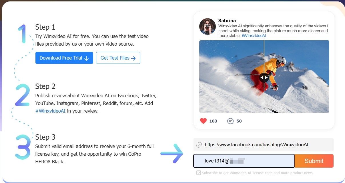This screenshot has width=345, height=183.
Task: Click the red heart like icon
Action: tap(203, 121)
